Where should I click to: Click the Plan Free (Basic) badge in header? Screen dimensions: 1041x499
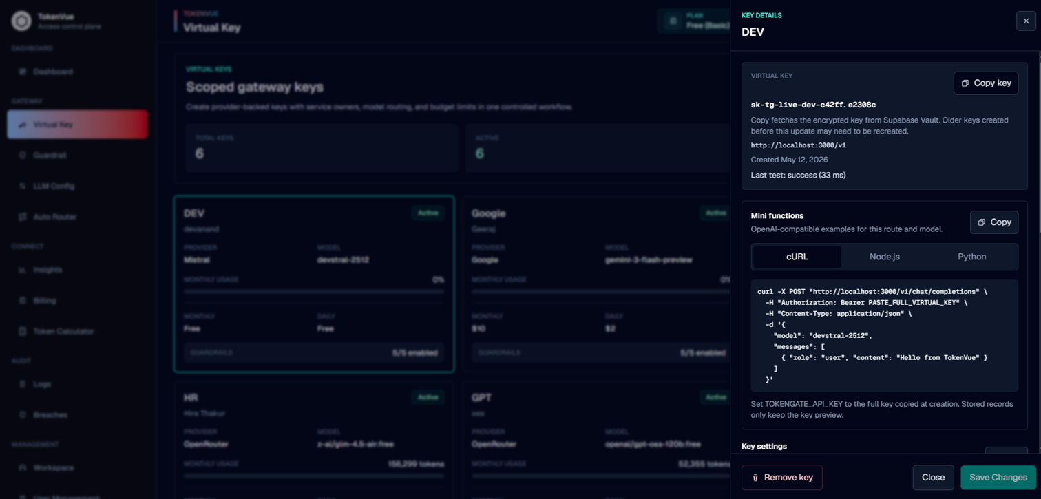(x=693, y=21)
